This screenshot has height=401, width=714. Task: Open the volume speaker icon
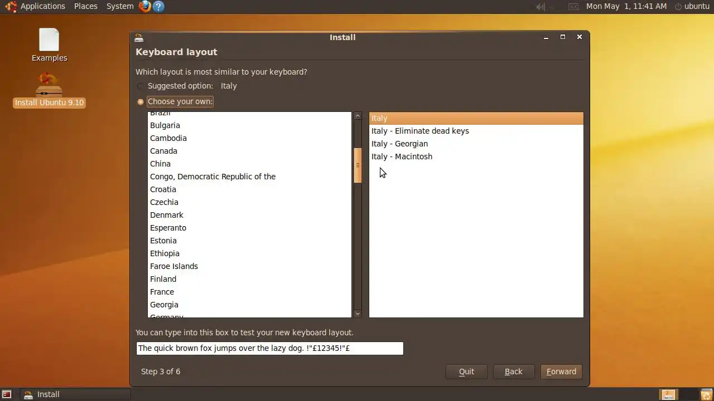(540, 7)
